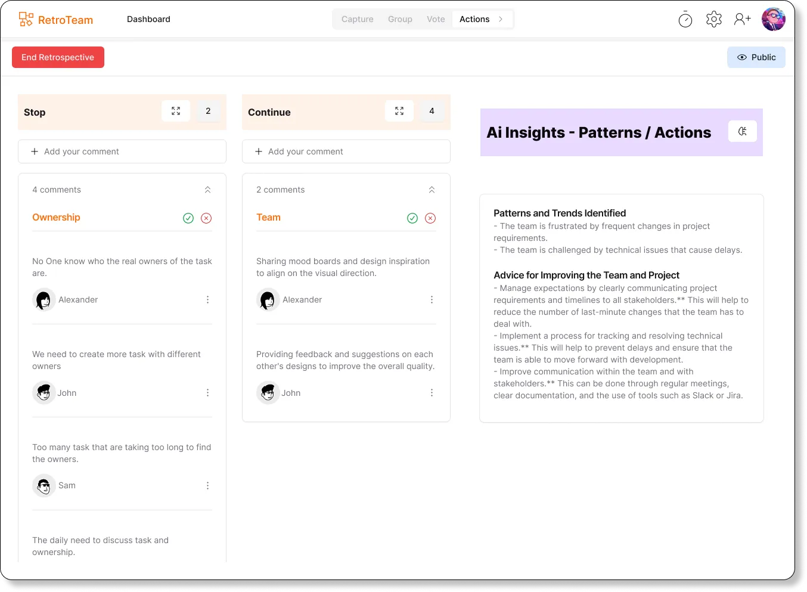Screen dimensions: 807x592
Task: Click the 'Advice for Improving the Team and Project' heading
Action: pyautogui.click(x=586, y=275)
